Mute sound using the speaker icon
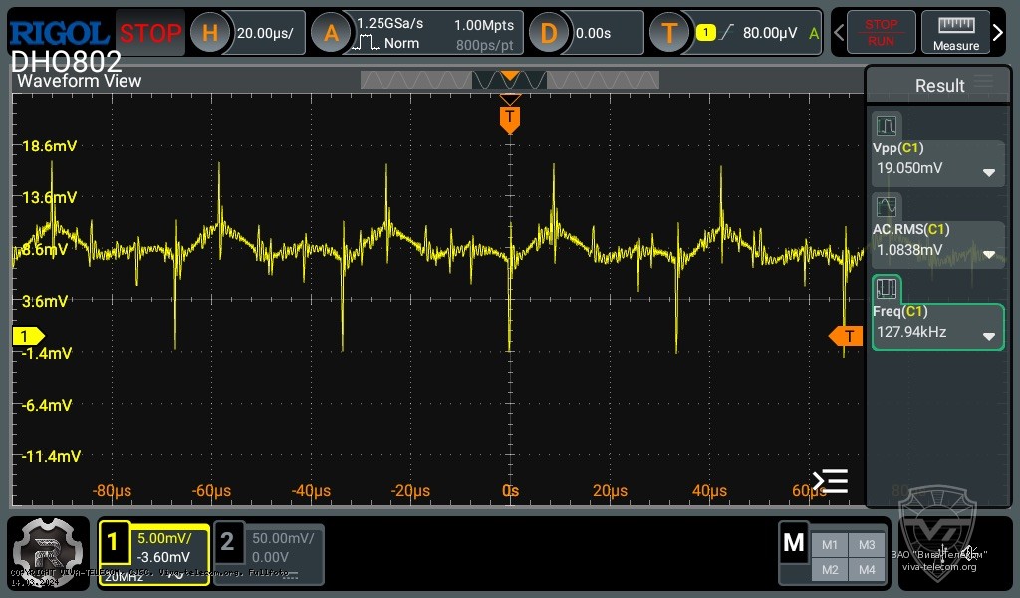1020x598 pixels. (x=967, y=553)
